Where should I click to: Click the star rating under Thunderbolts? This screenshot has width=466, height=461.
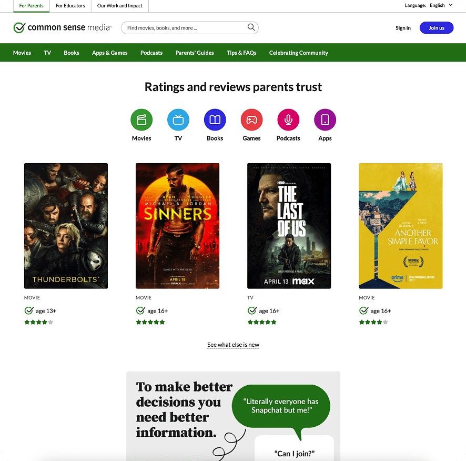[x=38, y=322]
